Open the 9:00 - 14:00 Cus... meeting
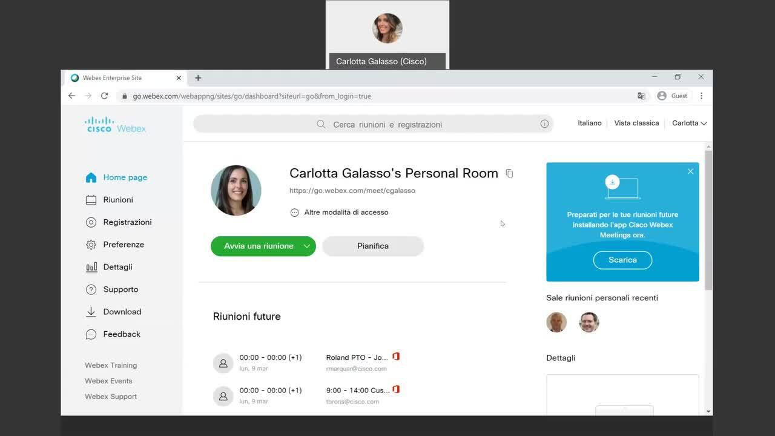This screenshot has height=436, width=775. point(358,390)
